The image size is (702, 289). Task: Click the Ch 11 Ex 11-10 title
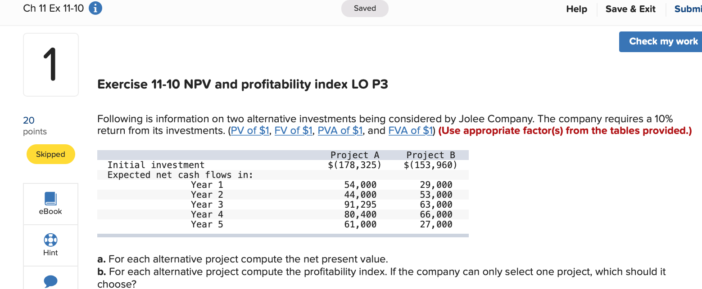pyautogui.click(x=53, y=9)
